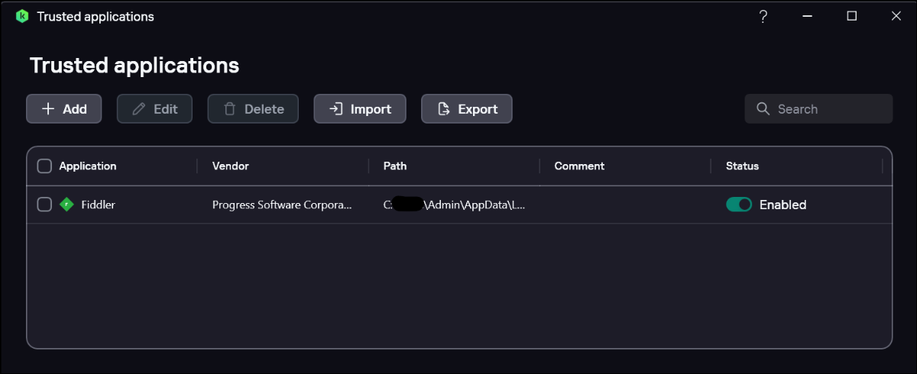Click the help question mark icon
917x374 pixels.
(763, 16)
